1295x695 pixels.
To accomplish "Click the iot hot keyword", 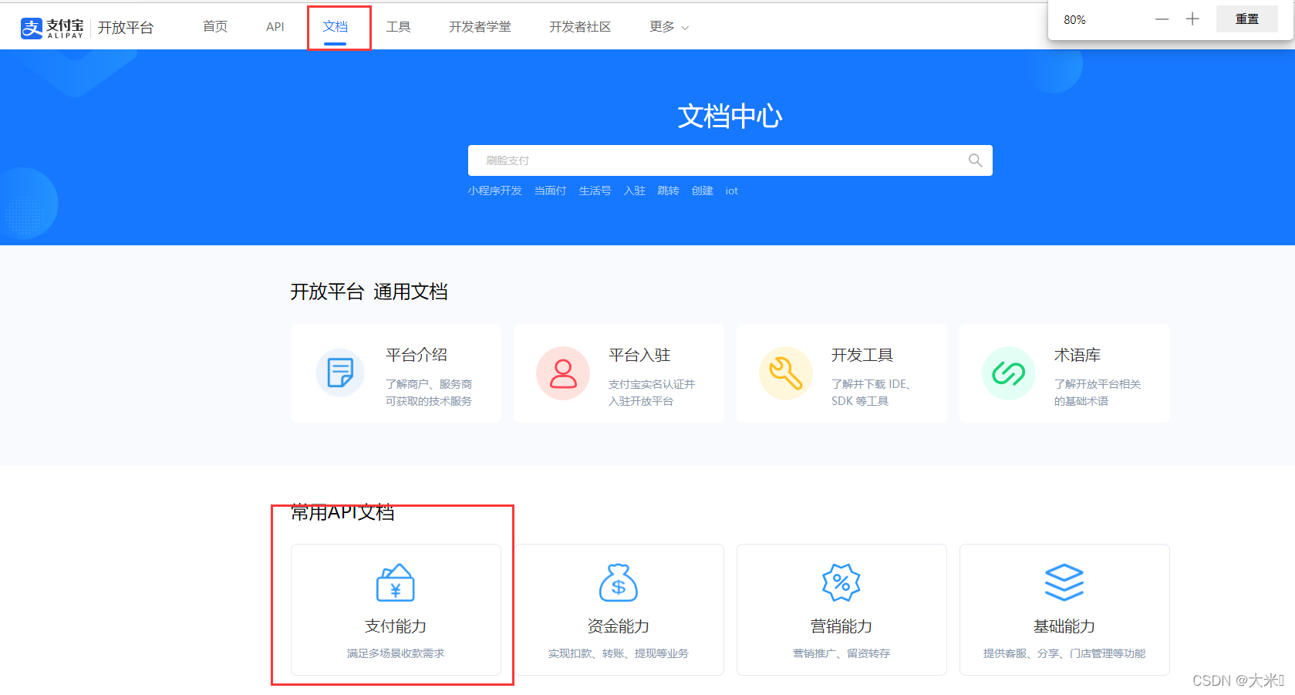I will pyautogui.click(x=731, y=191).
